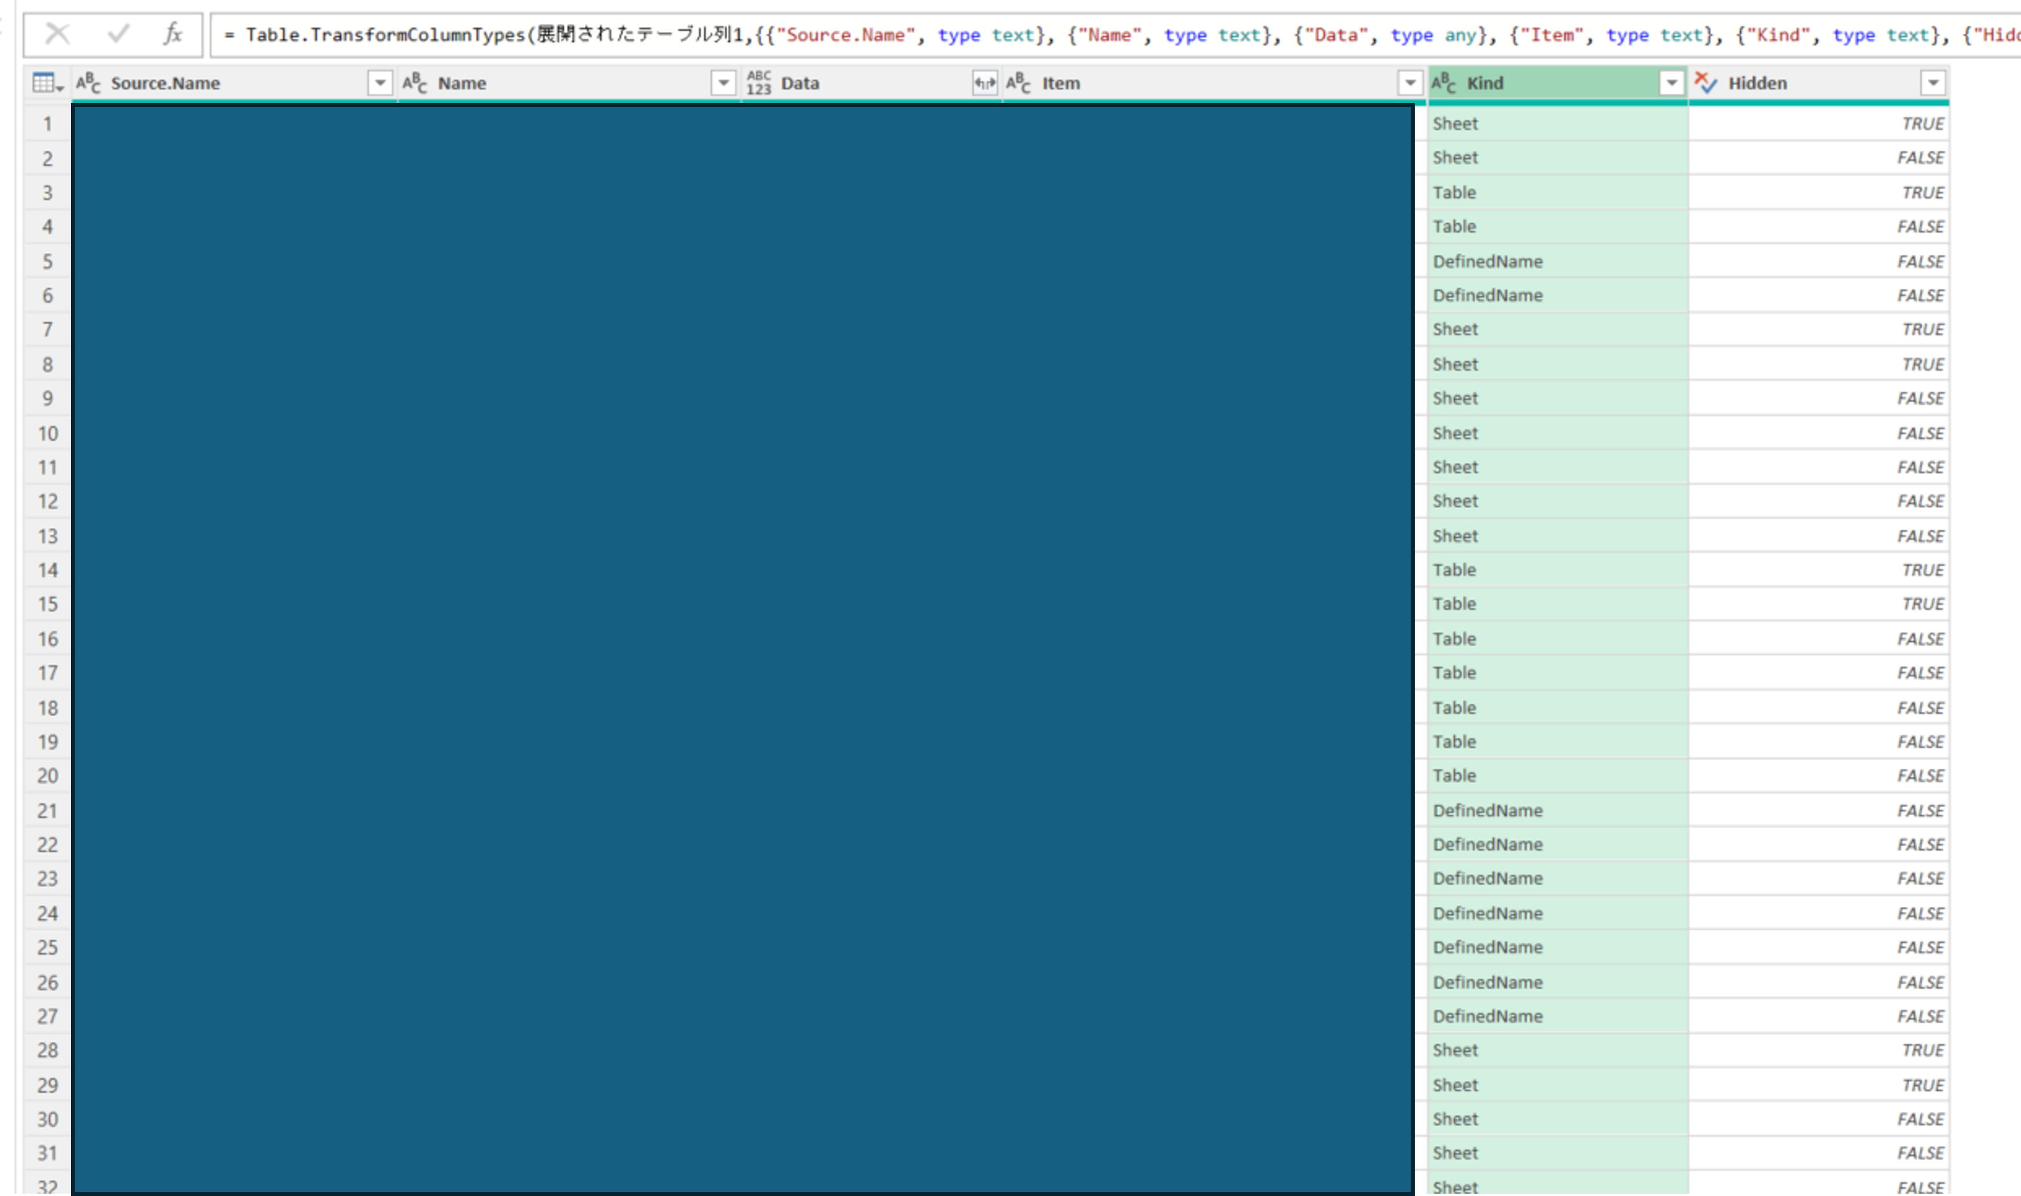Click the Source.Name text data type icon
Viewport: 2021px width, 1196px height.
click(88, 83)
